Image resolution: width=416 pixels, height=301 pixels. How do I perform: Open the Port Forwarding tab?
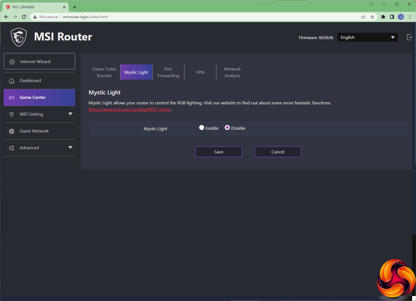[x=168, y=72]
